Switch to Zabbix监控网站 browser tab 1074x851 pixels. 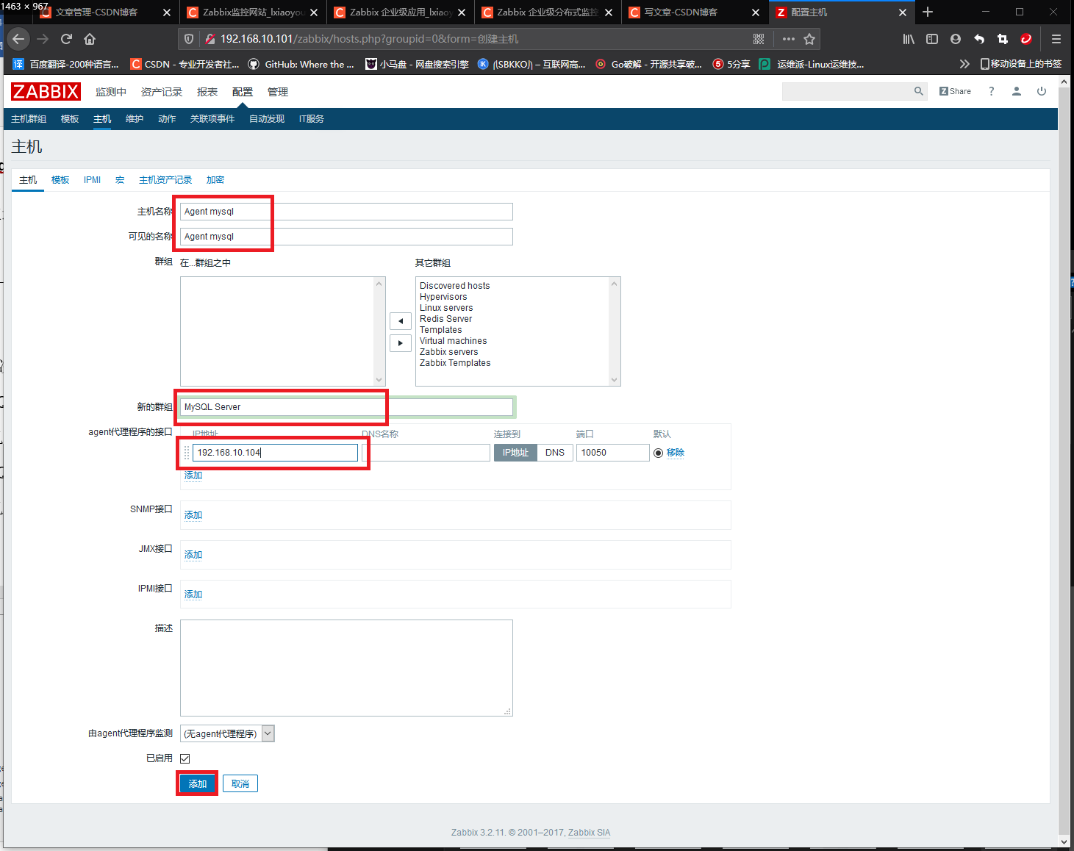tap(253, 12)
